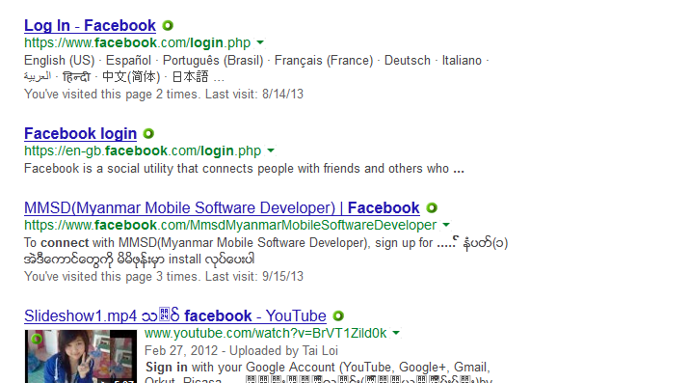Expand dropdown arrow after youtube.com/watch URL
Screen dimensions: 689x383
pos(396,333)
